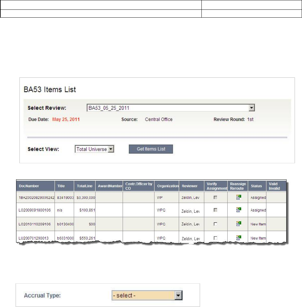
Task: Click Assigned status for LO2009091800106
Action: 258,210
